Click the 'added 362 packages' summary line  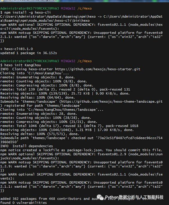(78, 199)
